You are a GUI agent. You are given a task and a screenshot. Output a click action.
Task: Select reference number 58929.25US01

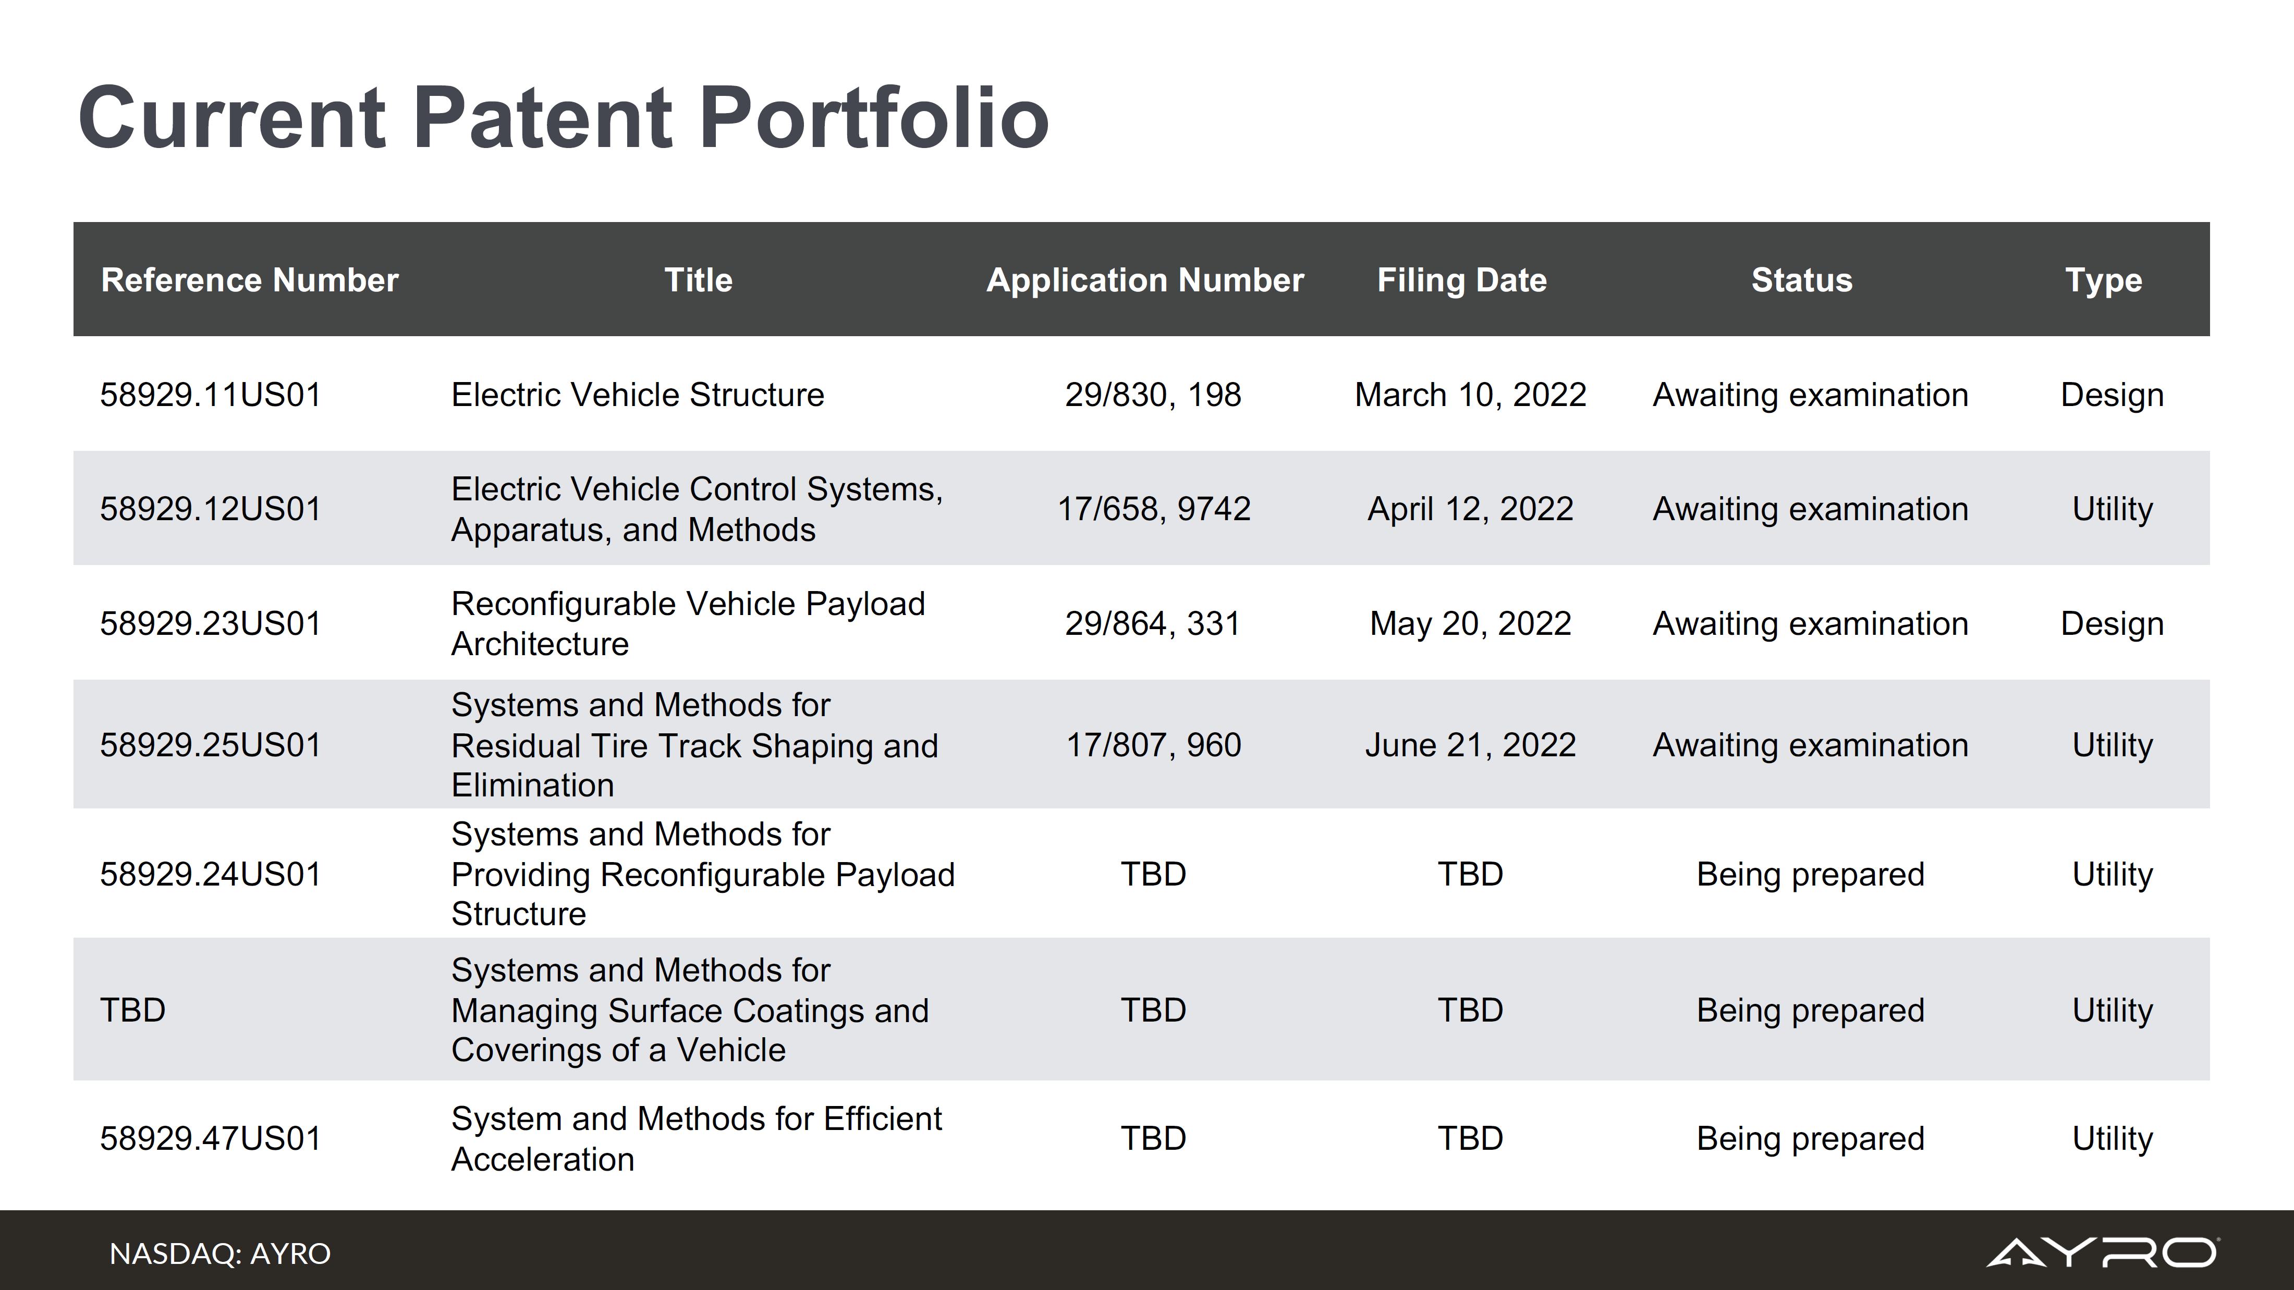pos(210,744)
